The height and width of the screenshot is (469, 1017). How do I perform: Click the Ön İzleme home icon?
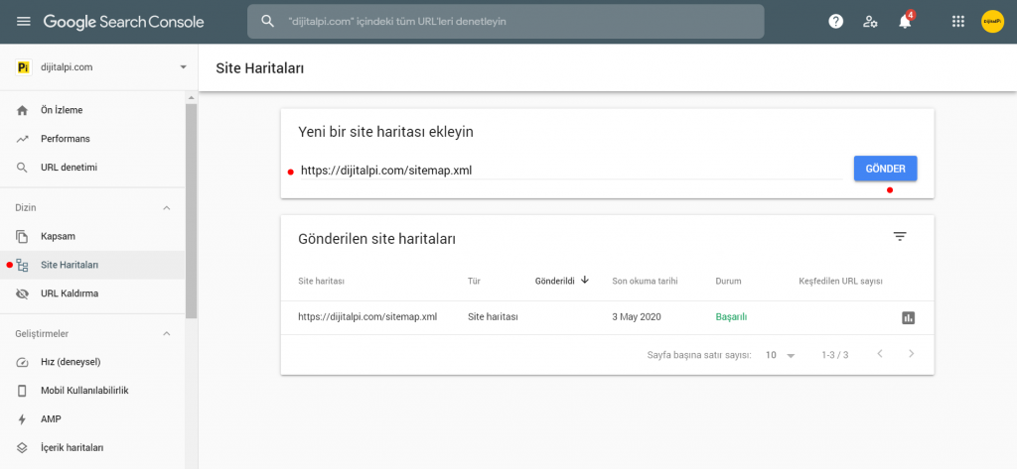point(22,110)
